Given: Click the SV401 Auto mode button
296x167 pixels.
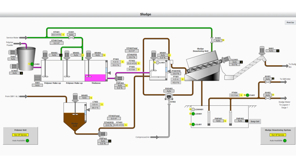Looking at the screenshot, I should coord(71,35).
